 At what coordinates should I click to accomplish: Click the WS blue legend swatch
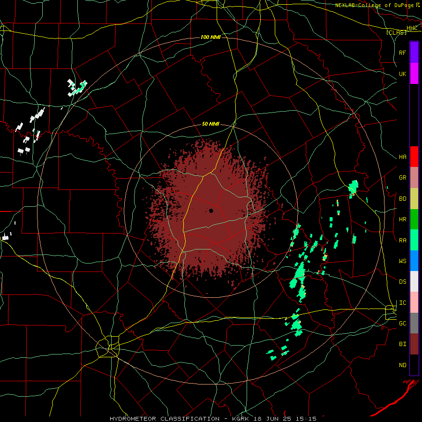pos(414,261)
